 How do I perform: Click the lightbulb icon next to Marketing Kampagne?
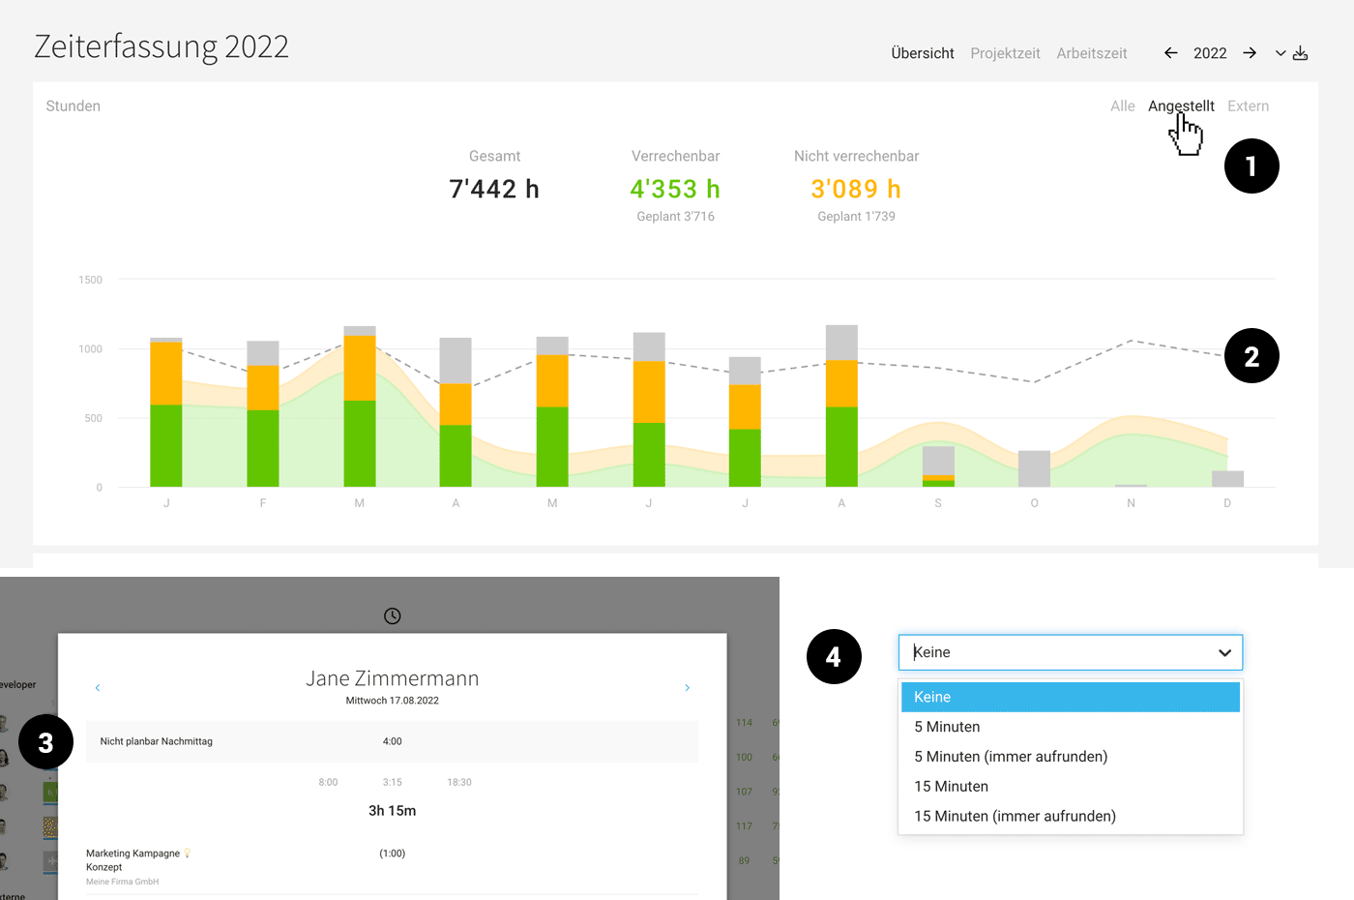point(188,854)
